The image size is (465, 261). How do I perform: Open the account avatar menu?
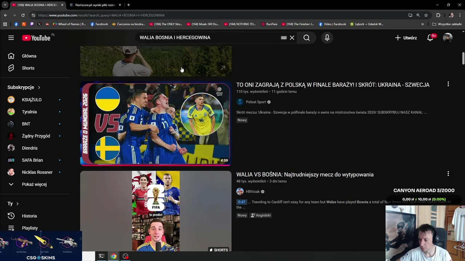(448, 38)
